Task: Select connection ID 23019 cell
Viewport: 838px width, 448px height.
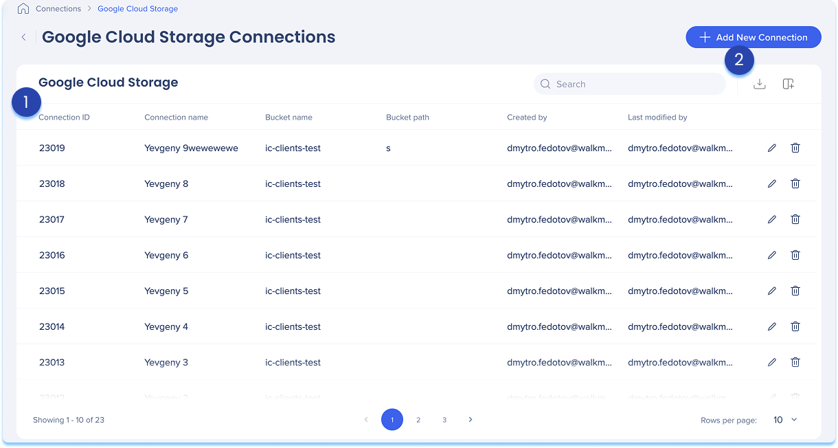Action: [52, 148]
